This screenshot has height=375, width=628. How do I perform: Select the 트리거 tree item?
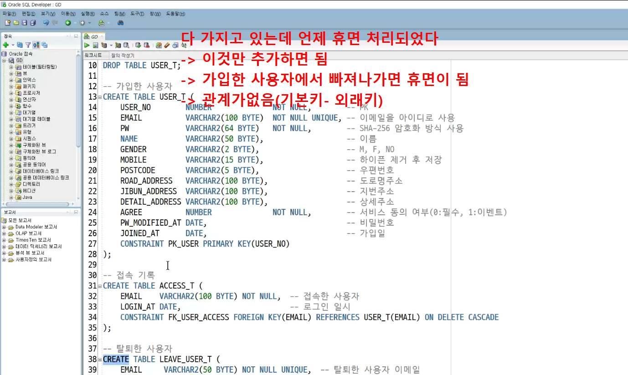tap(29, 125)
